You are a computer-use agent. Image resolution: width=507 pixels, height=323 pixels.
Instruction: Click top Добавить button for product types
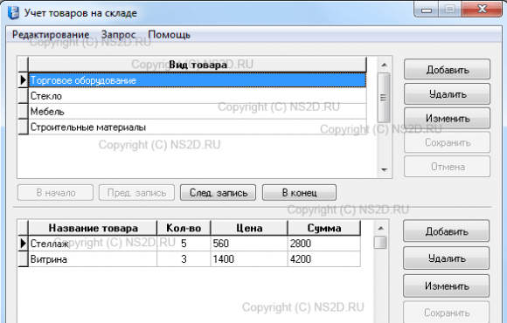tap(448, 70)
